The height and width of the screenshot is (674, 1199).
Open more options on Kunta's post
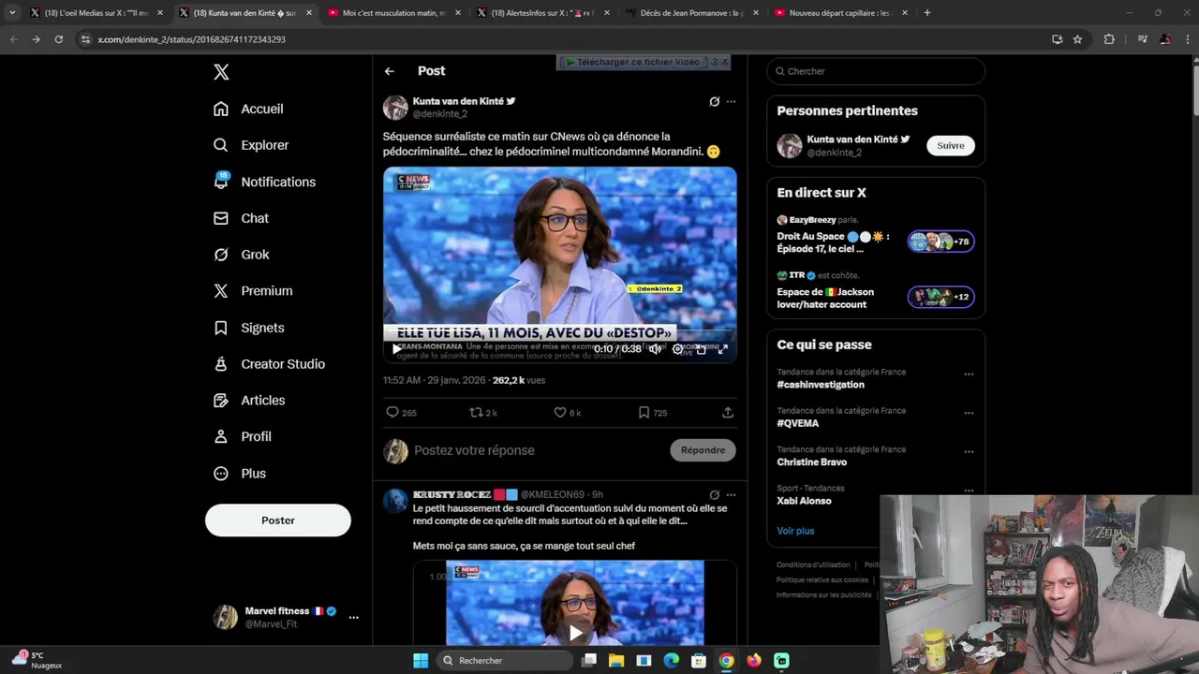[x=732, y=101]
